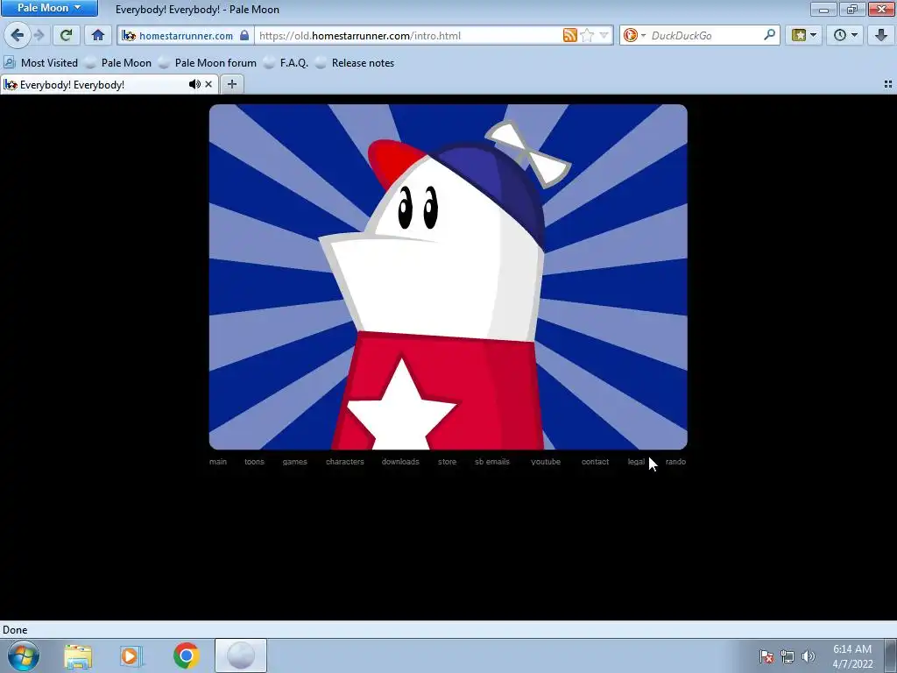Open the Most Visited bookmarks folder
897x673 pixels.
41,63
